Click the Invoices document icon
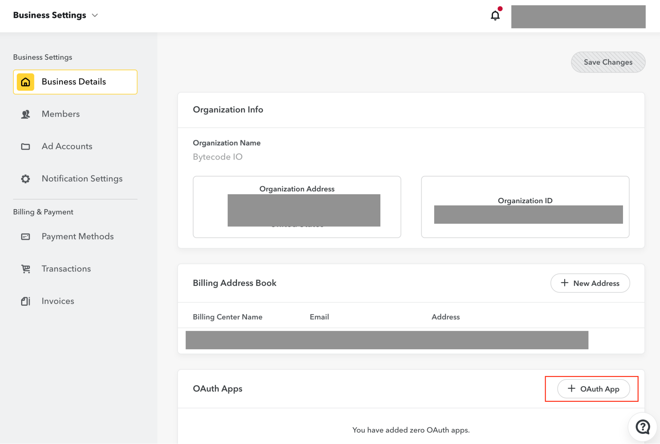 [x=25, y=301]
